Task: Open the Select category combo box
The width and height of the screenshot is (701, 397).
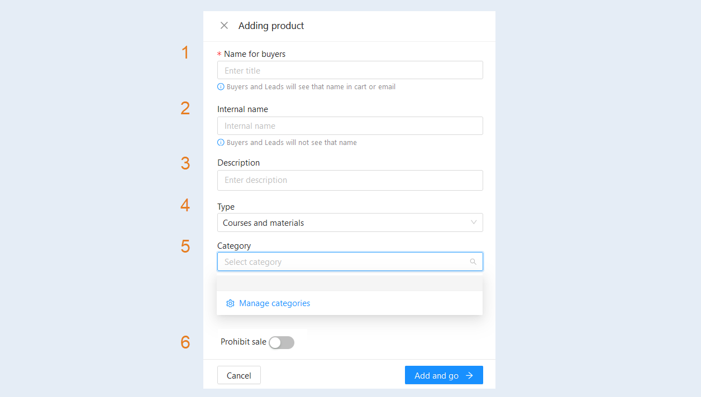Action: [350, 262]
